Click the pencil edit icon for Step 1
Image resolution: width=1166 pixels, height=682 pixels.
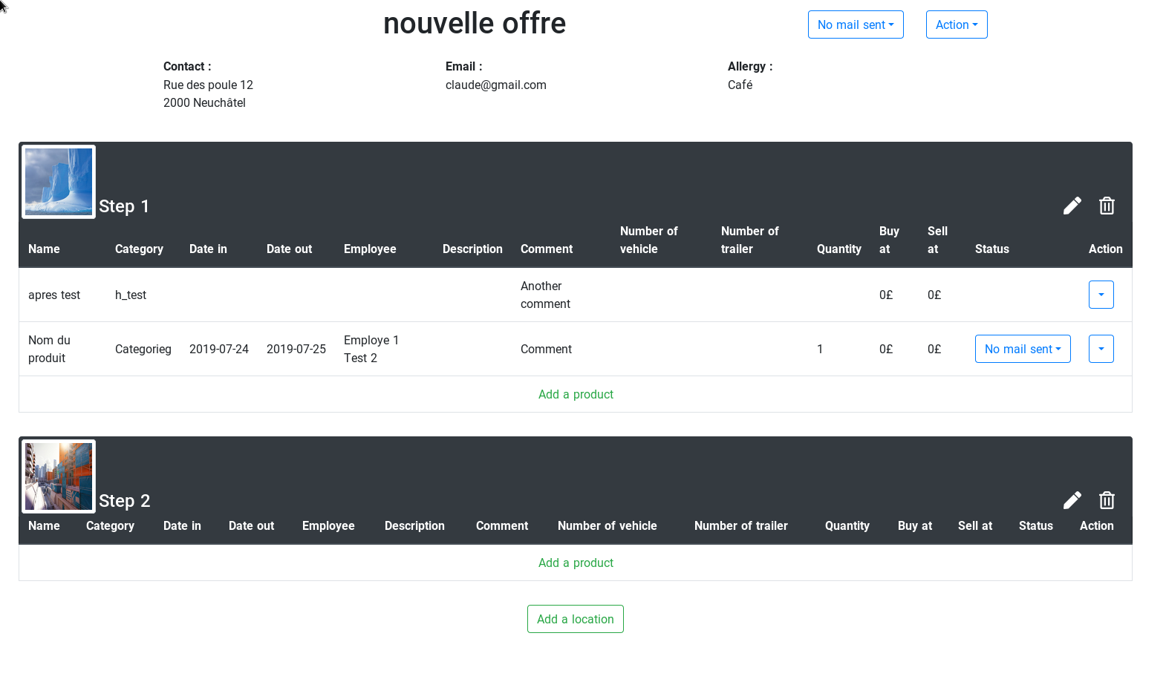[x=1072, y=206]
